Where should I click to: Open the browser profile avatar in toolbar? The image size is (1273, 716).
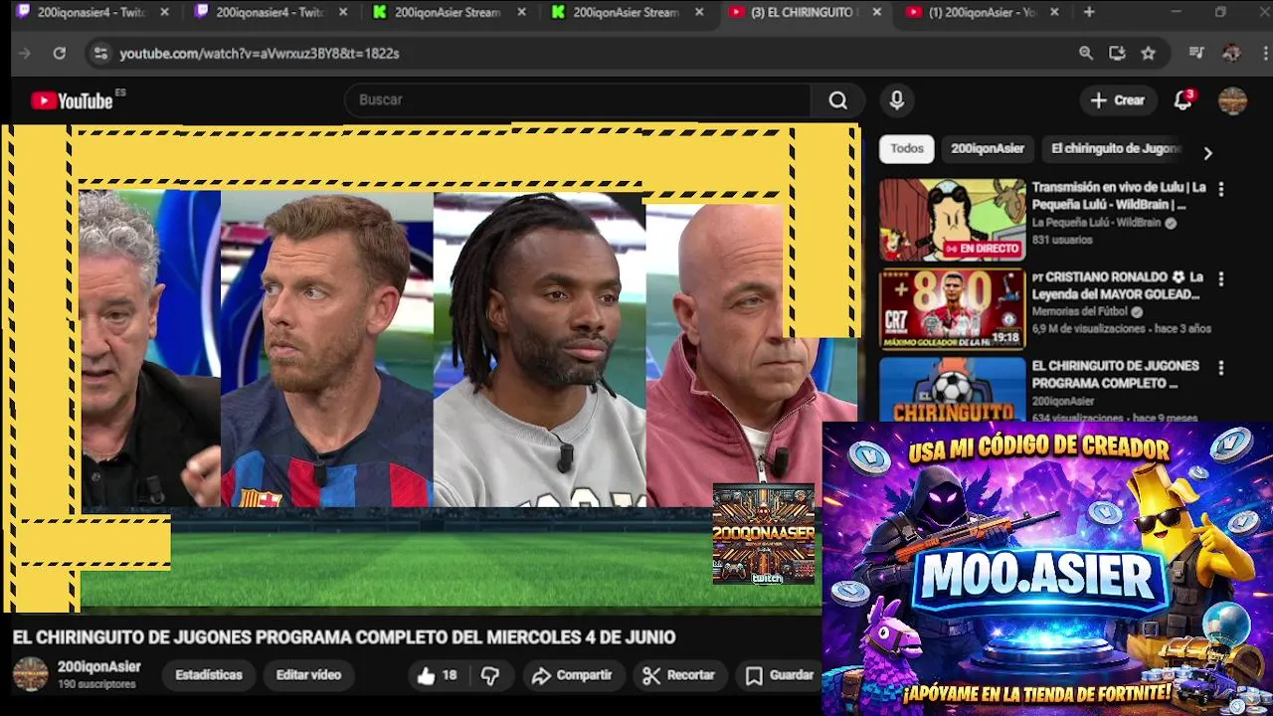tap(1231, 53)
